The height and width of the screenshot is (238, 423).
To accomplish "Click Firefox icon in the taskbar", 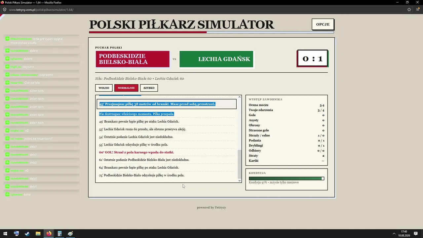I will (49, 234).
